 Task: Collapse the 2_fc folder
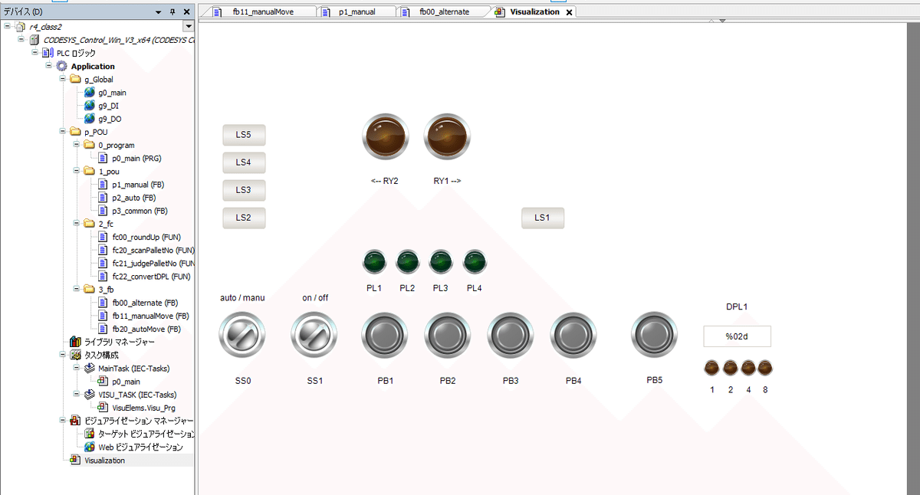coord(77,224)
